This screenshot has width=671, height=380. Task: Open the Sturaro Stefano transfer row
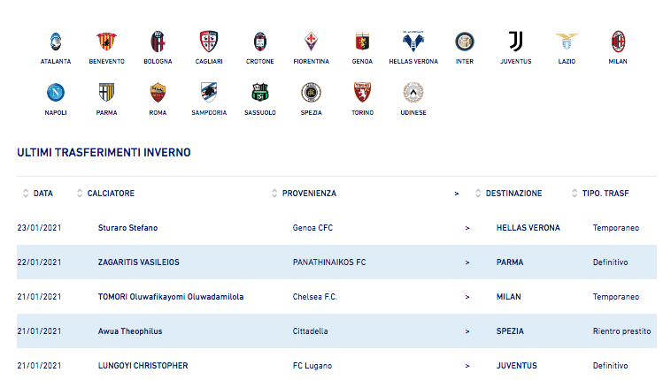coord(127,228)
